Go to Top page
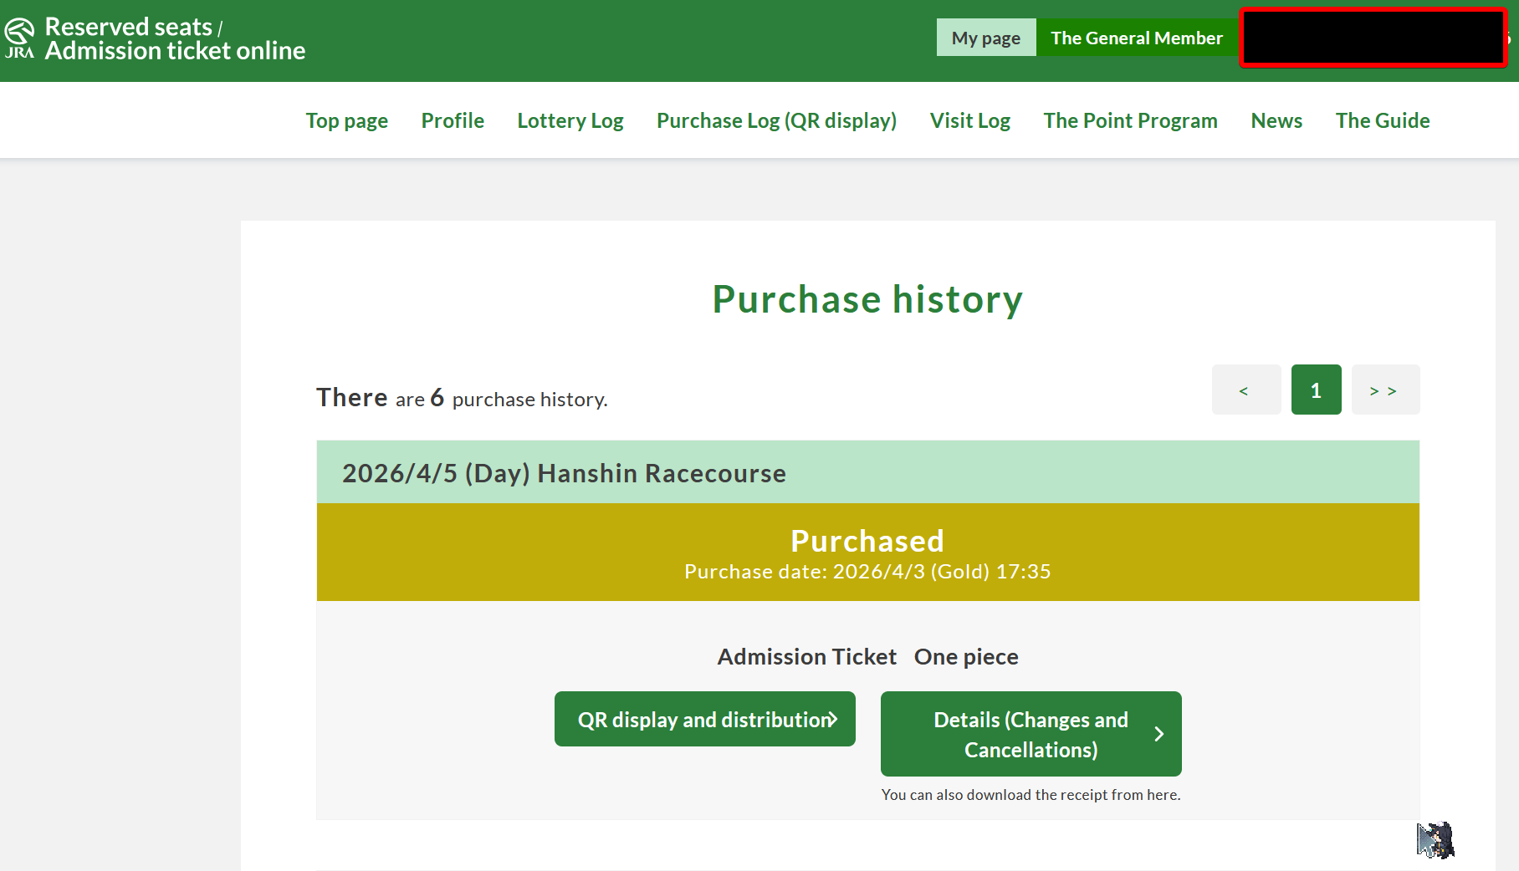Image resolution: width=1519 pixels, height=871 pixels. click(347, 120)
